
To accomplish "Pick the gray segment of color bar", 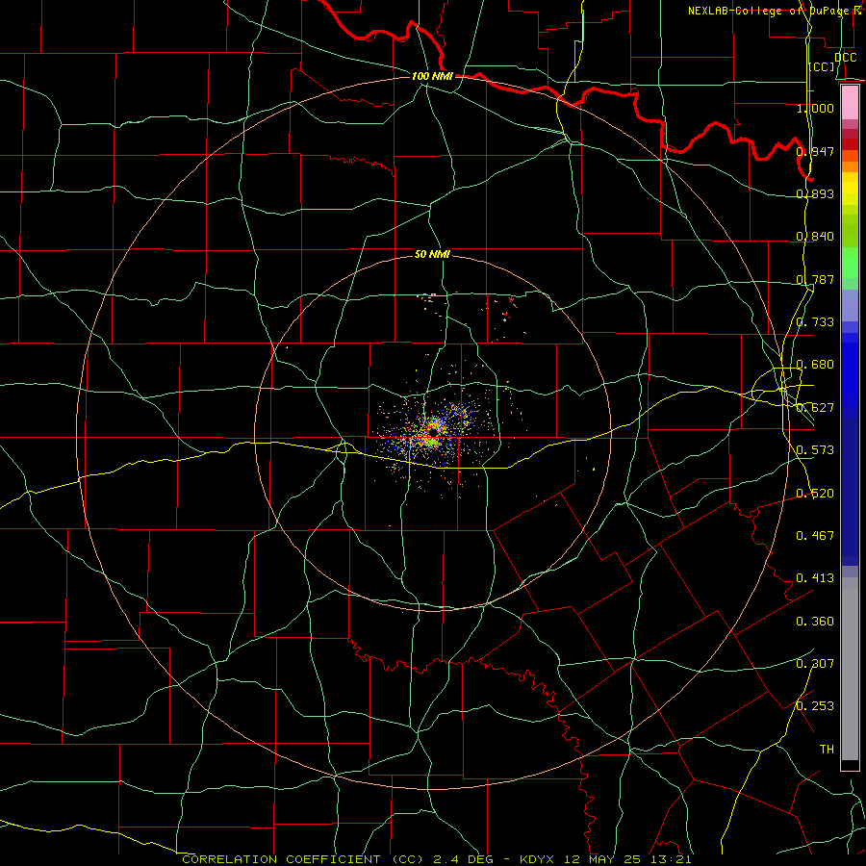I will pyautogui.click(x=850, y=669).
